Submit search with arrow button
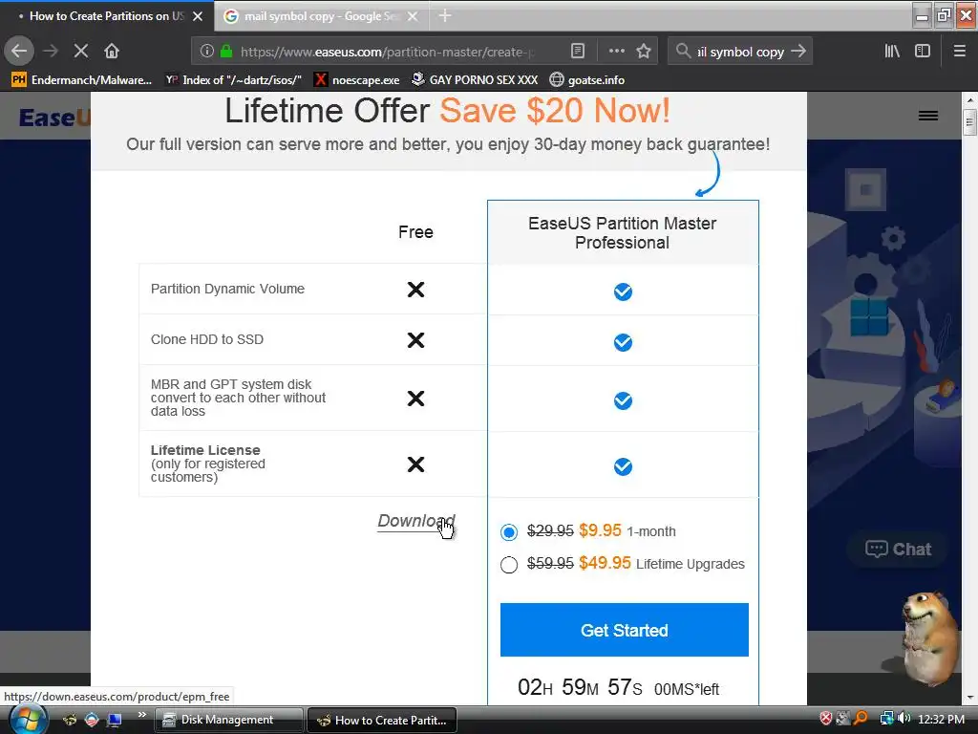 tap(798, 51)
